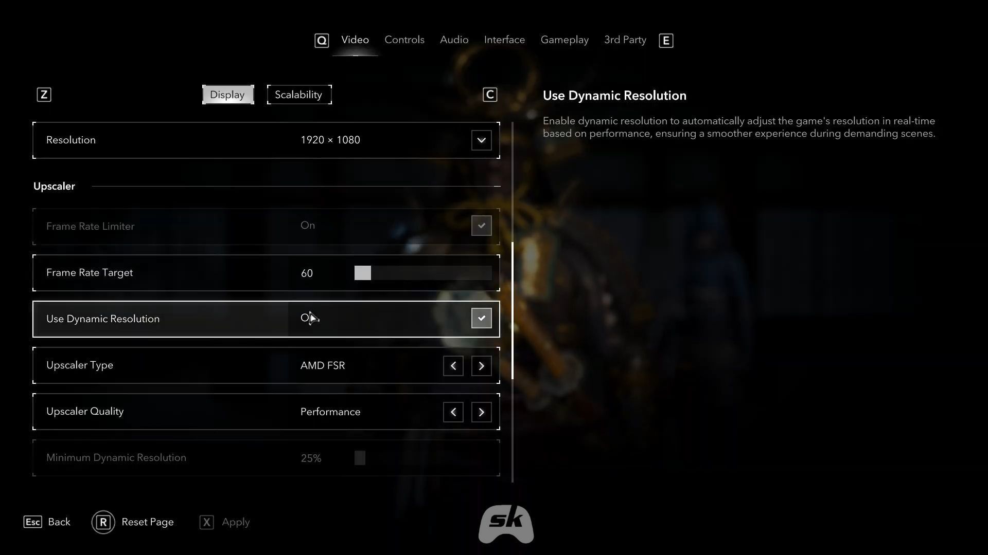Select next Upscaler Type with right arrow
Screen dimensions: 988x555
(481, 366)
